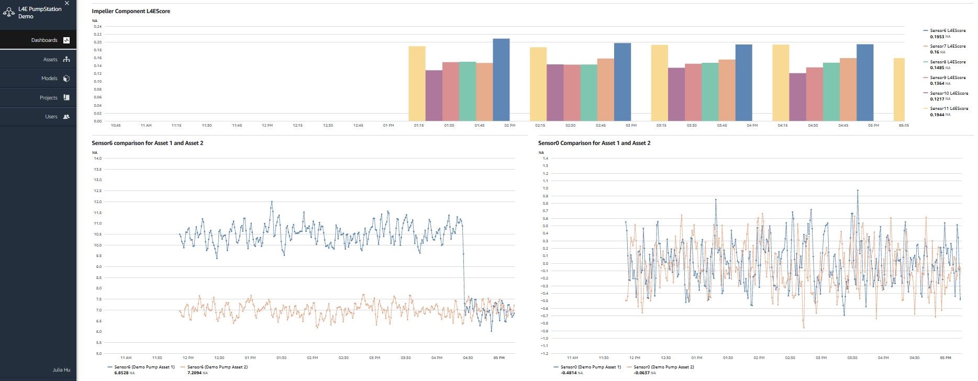Open the Assets page from the sidebar

pyautogui.click(x=38, y=59)
